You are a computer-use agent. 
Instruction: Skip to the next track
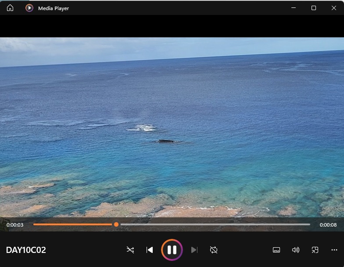[x=194, y=250]
